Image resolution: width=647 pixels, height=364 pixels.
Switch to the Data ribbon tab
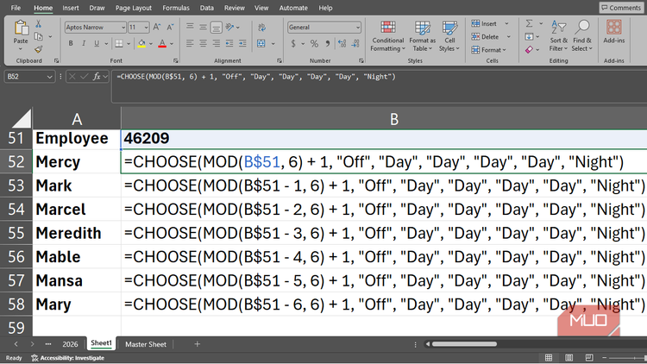pyautogui.click(x=207, y=8)
